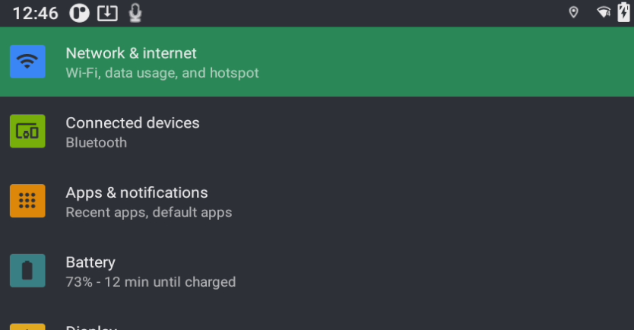Click the green Connected devices icon
Viewport: 634px width, 330px height.
(x=27, y=132)
